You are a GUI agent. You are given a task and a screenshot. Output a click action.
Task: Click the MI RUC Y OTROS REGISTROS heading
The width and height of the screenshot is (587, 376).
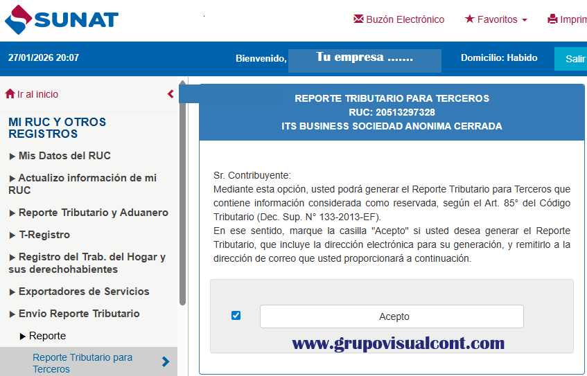[58, 128]
